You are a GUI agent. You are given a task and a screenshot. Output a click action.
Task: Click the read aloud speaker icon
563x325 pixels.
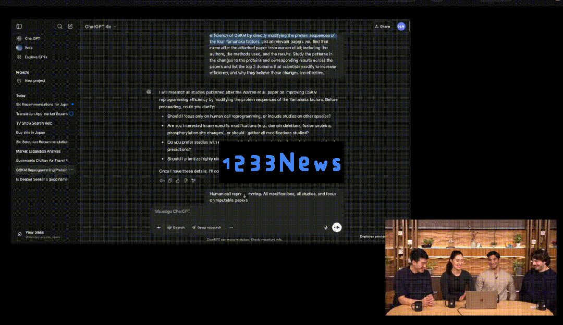(162, 180)
